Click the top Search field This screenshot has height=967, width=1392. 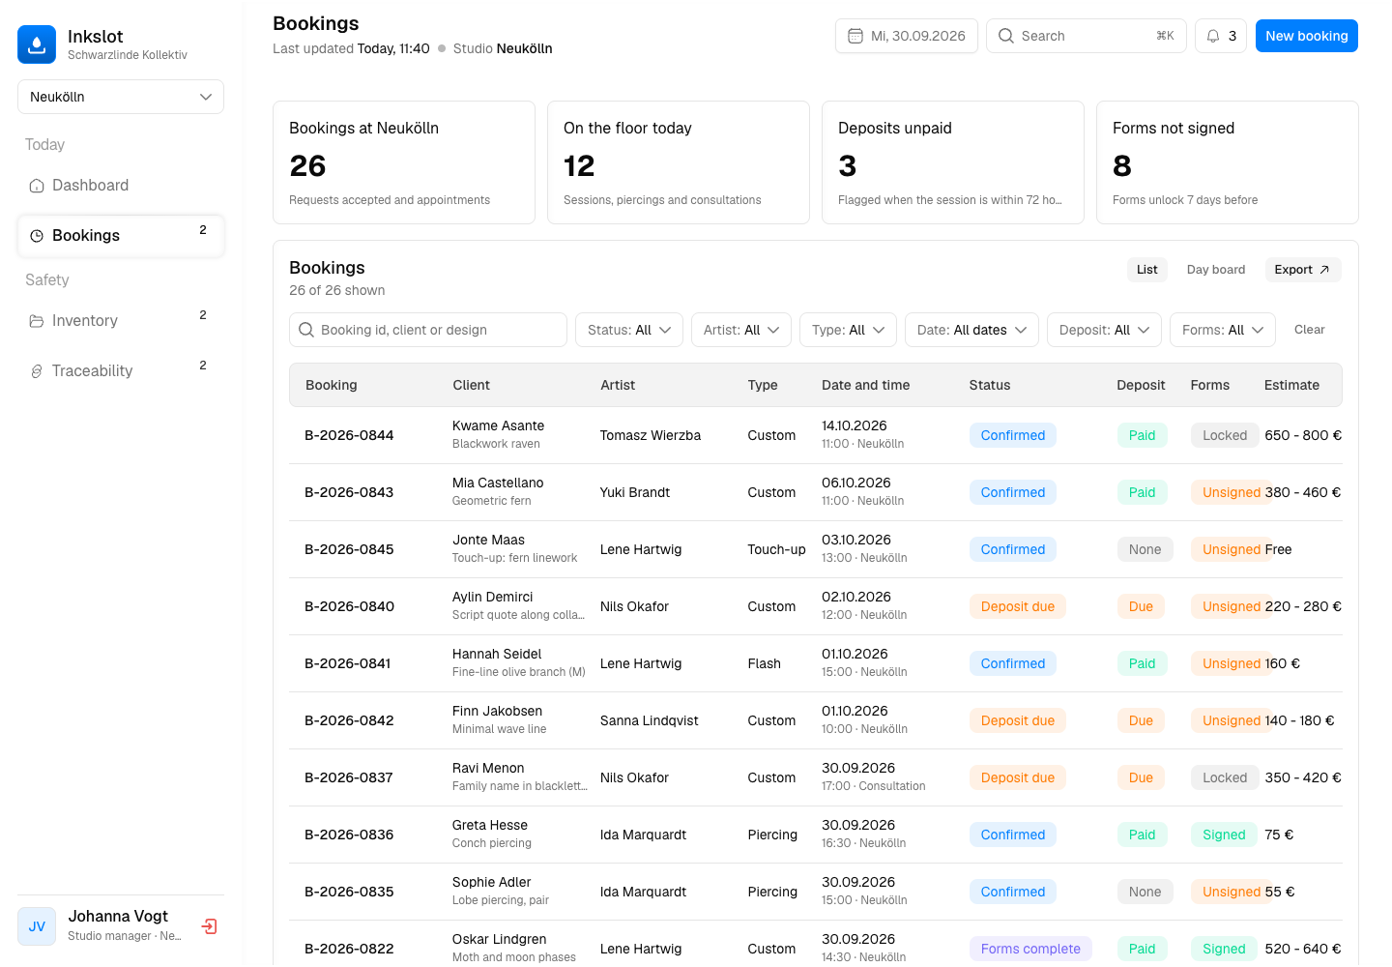click(1087, 36)
